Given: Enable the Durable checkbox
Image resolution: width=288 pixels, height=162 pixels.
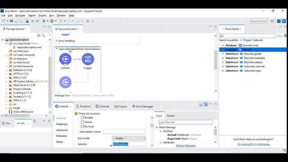Looking at the screenshot, I should coord(82,117).
